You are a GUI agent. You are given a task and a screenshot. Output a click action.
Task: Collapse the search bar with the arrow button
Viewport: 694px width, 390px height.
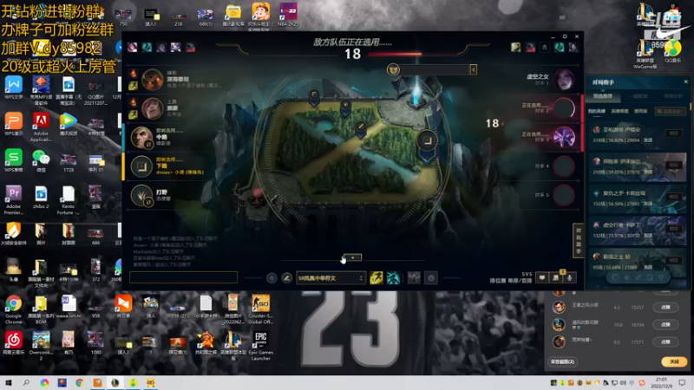pos(473,69)
